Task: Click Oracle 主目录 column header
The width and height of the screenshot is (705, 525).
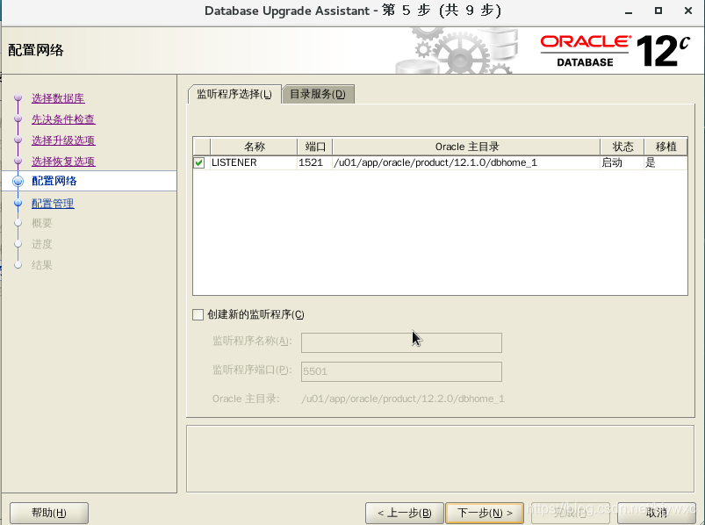Action: coord(466,147)
